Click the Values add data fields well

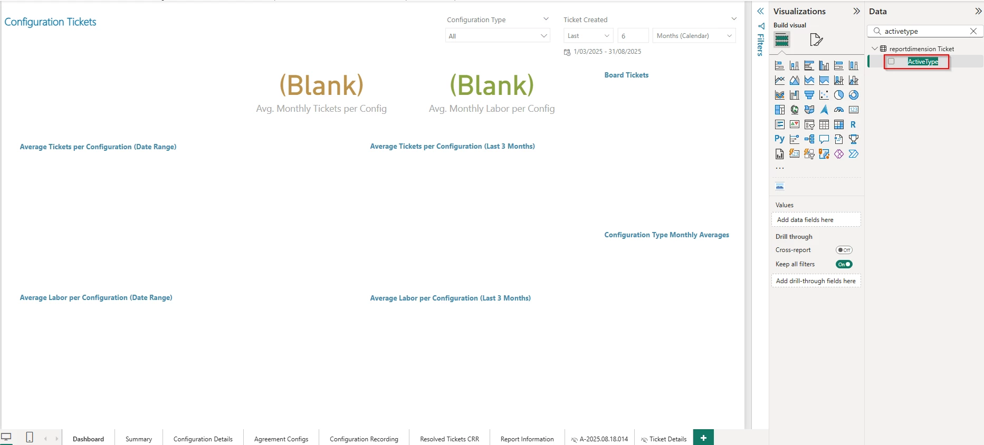(x=816, y=219)
